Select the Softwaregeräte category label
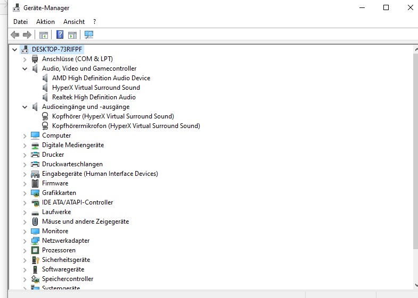418x298 pixels. tap(63, 269)
